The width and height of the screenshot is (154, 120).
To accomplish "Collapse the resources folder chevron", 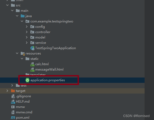I will click(17, 53).
